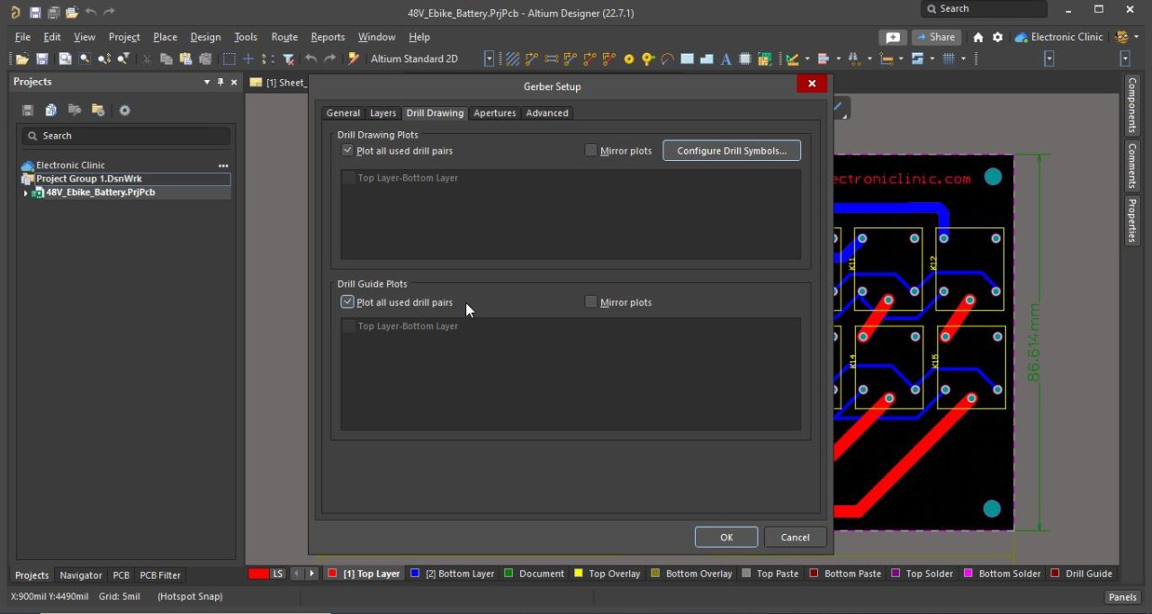Select the Bottom Layer blue layer tab
Screen dimensions: 1152x614
click(x=452, y=574)
